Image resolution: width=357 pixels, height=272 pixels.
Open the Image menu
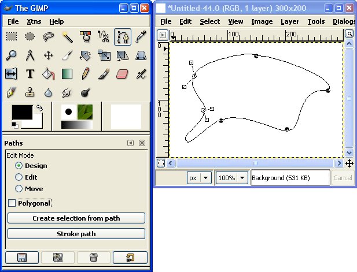click(262, 21)
